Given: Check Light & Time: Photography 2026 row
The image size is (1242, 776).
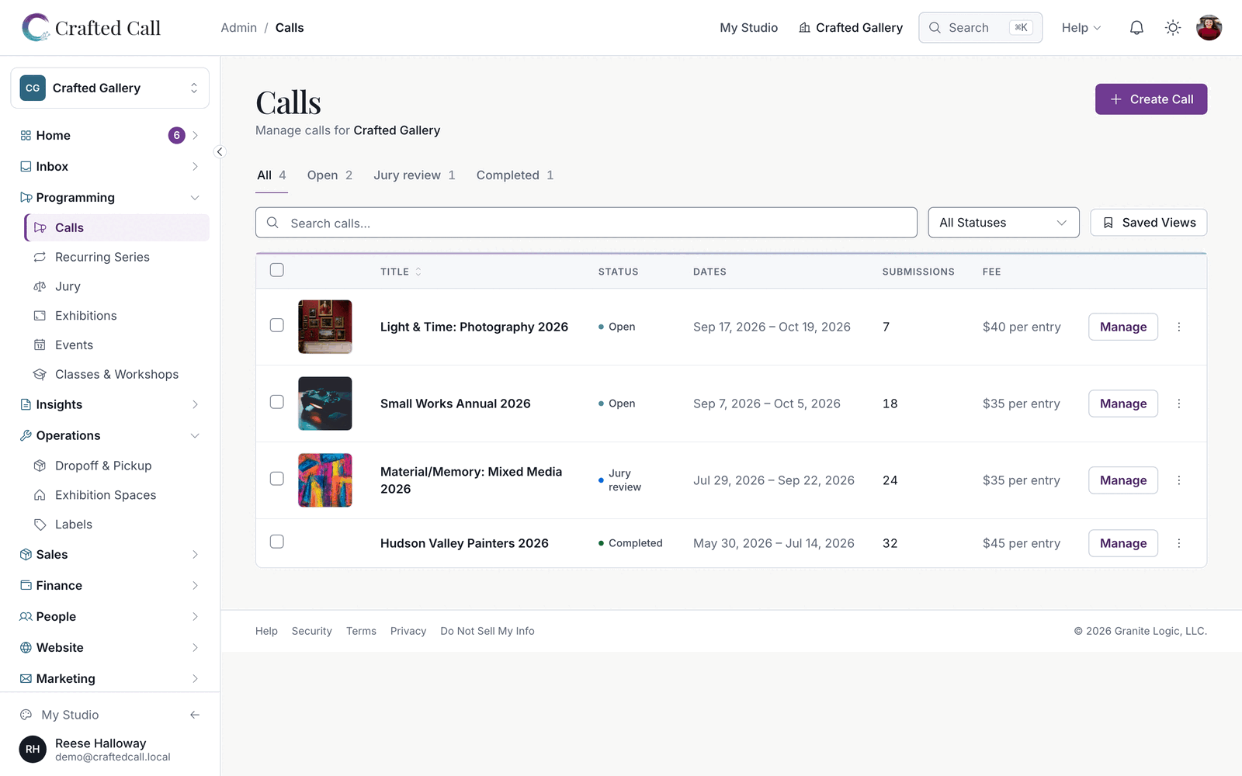Looking at the screenshot, I should coord(277,325).
